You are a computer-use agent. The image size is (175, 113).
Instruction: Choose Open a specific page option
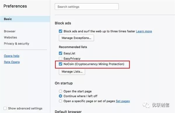pos(60,101)
